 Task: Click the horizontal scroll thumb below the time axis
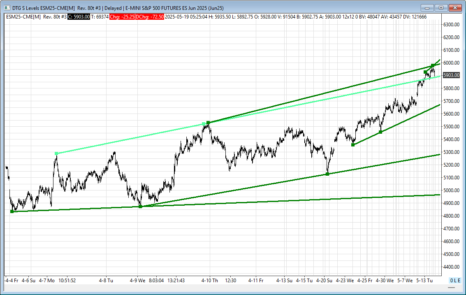[x=451, y=288]
